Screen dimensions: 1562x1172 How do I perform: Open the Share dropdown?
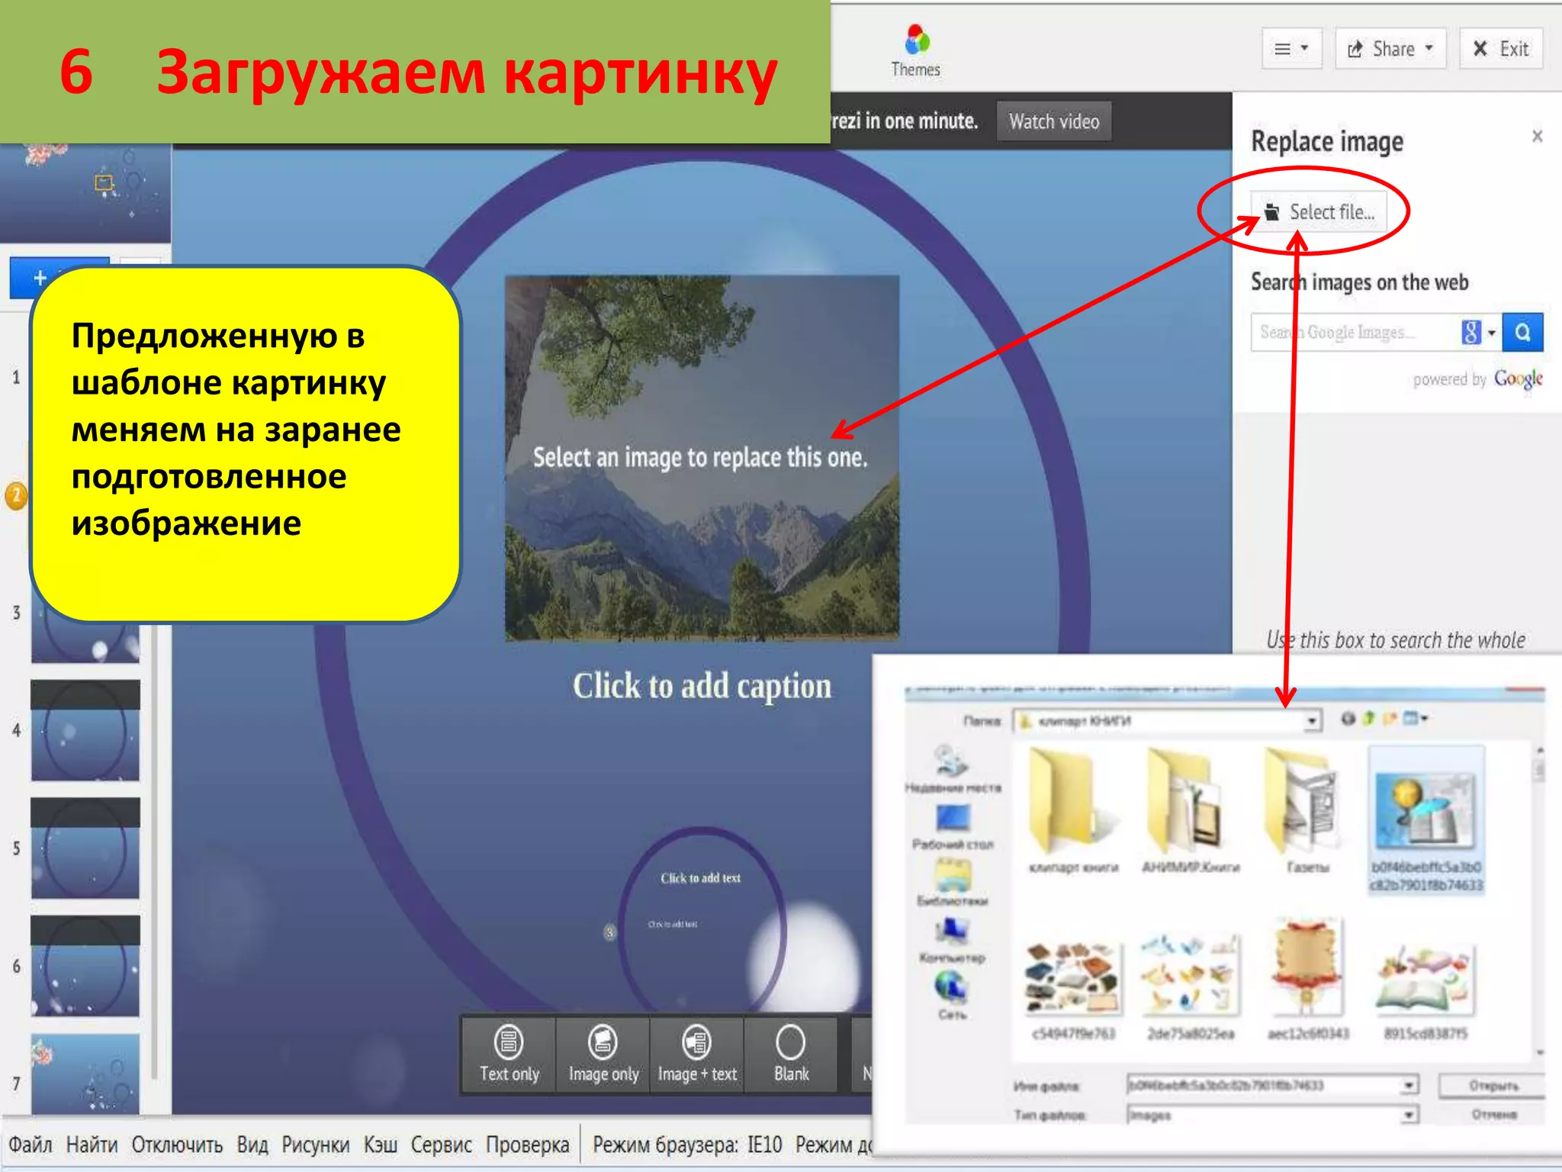click(1390, 49)
